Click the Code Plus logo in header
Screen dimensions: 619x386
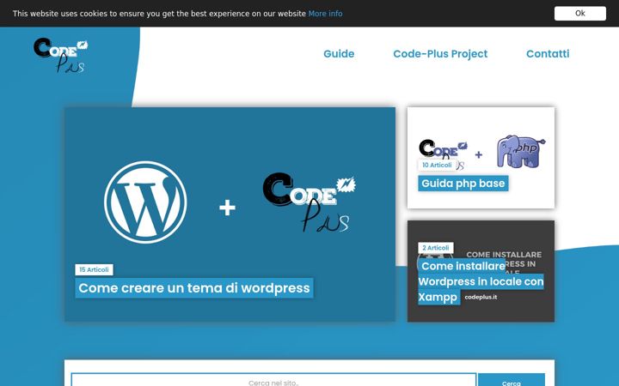click(x=60, y=55)
